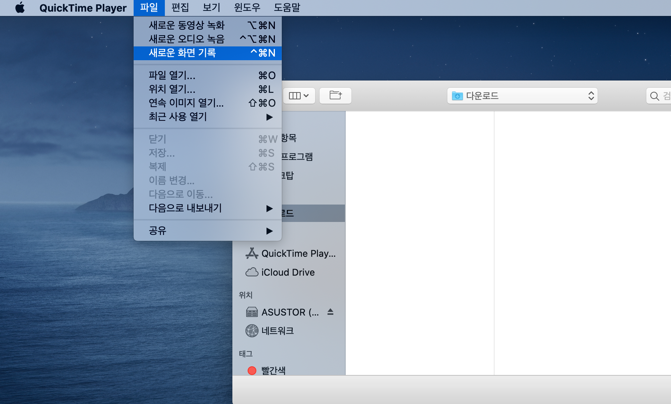Expand the 최근 사용 열기 submenu

[208, 117]
